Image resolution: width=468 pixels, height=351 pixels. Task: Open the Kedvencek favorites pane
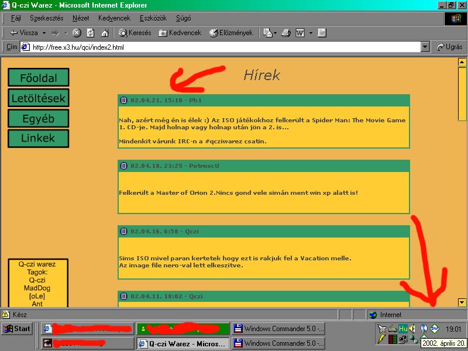(180, 33)
